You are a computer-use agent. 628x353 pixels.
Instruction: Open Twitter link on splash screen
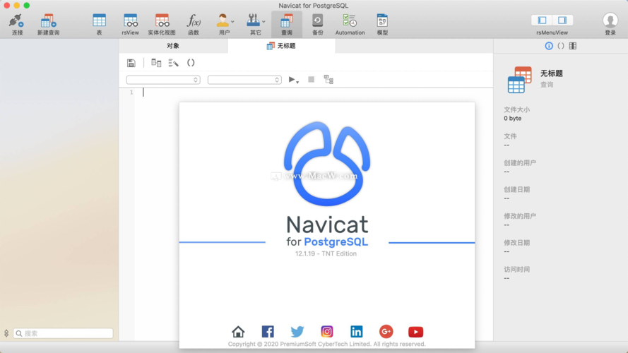pyautogui.click(x=297, y=331)
